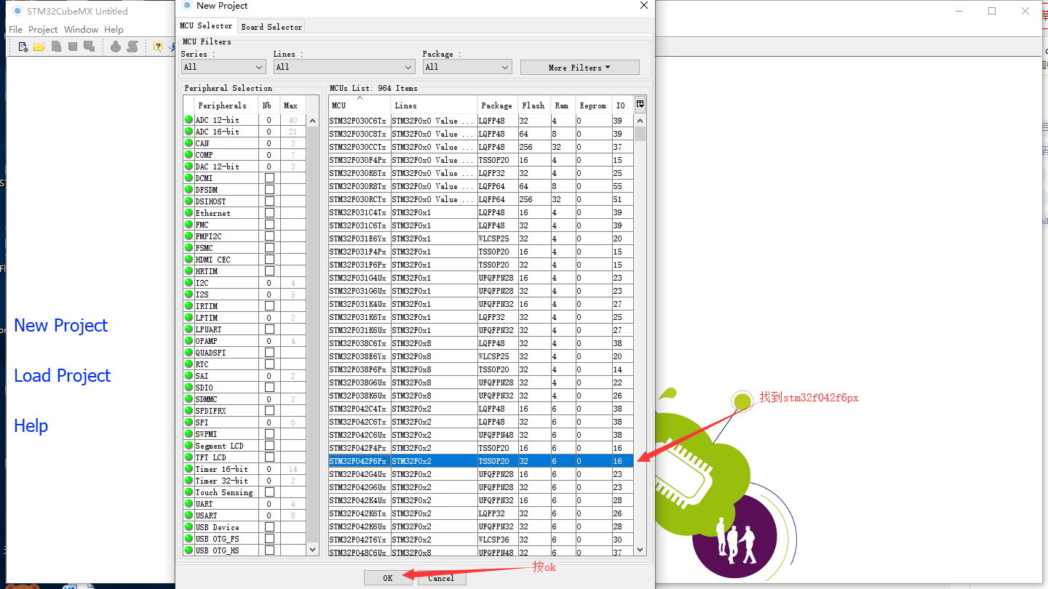Image resolution: width=1048 pixels, height=589 pixels.
Task: Click the Load Project link
Action: click(62, 375)
